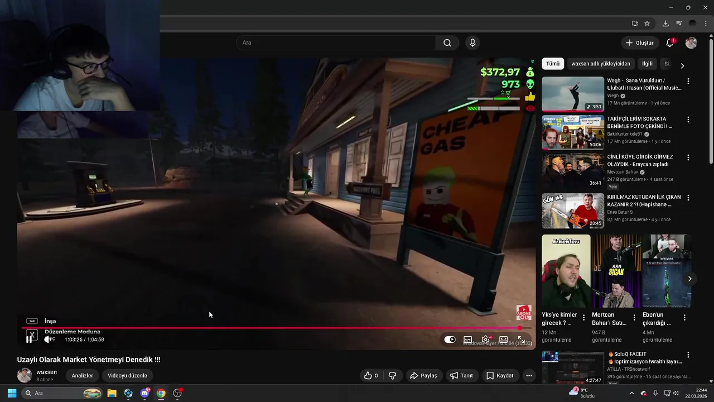Image resolution: width=714 pixels, height=402 pixels.
Task: Open the waxsen channel name link
Action: [x=46, y=372]
